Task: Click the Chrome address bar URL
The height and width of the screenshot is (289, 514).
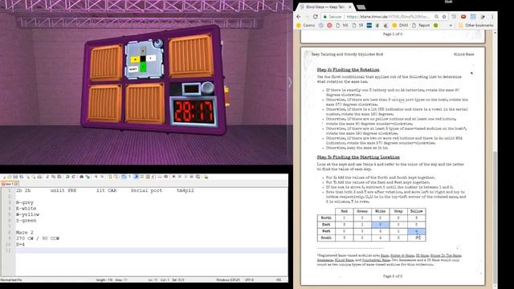Action: (388, 16)
